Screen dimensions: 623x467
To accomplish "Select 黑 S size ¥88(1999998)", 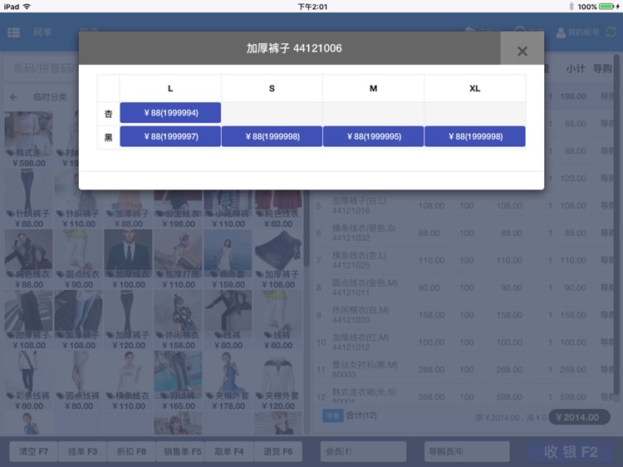I will [272, 137].
